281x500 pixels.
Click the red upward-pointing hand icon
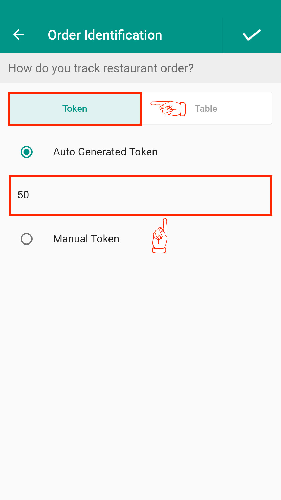pyautogui.click(x=159, y=236)
